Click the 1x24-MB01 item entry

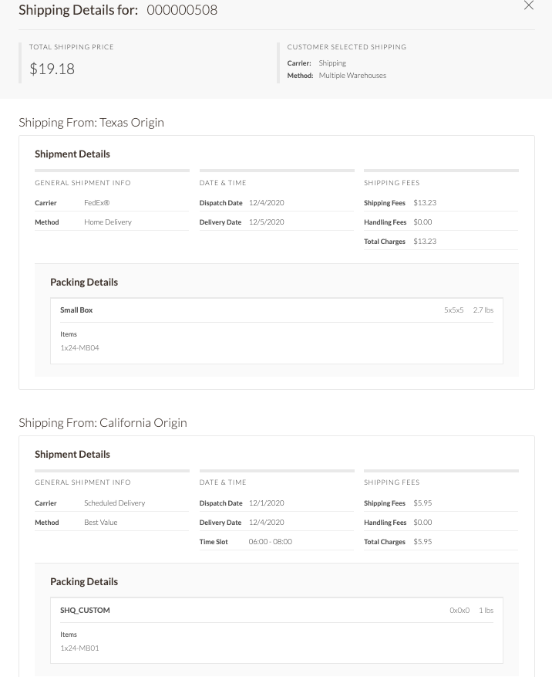[x=79, y=648]
